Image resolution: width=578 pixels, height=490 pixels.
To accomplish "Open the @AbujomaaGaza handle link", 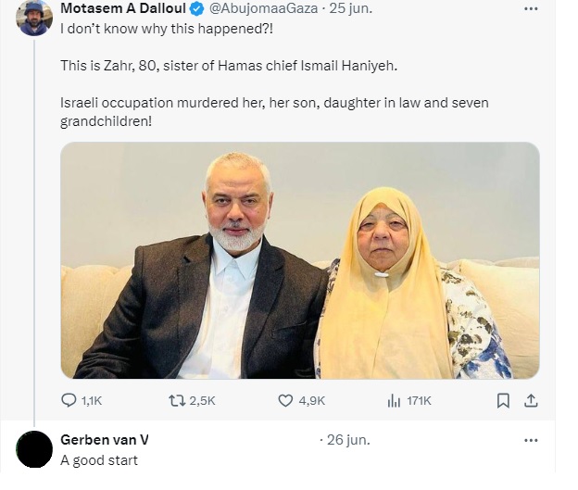I will pos(264,8).
